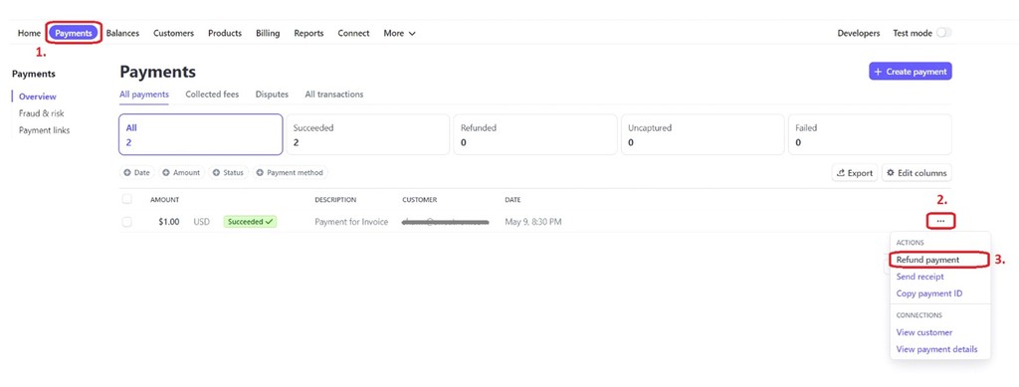1019x387 pixels.
Task: Select the Refunded status filter card
Action: tap(535, 135)
